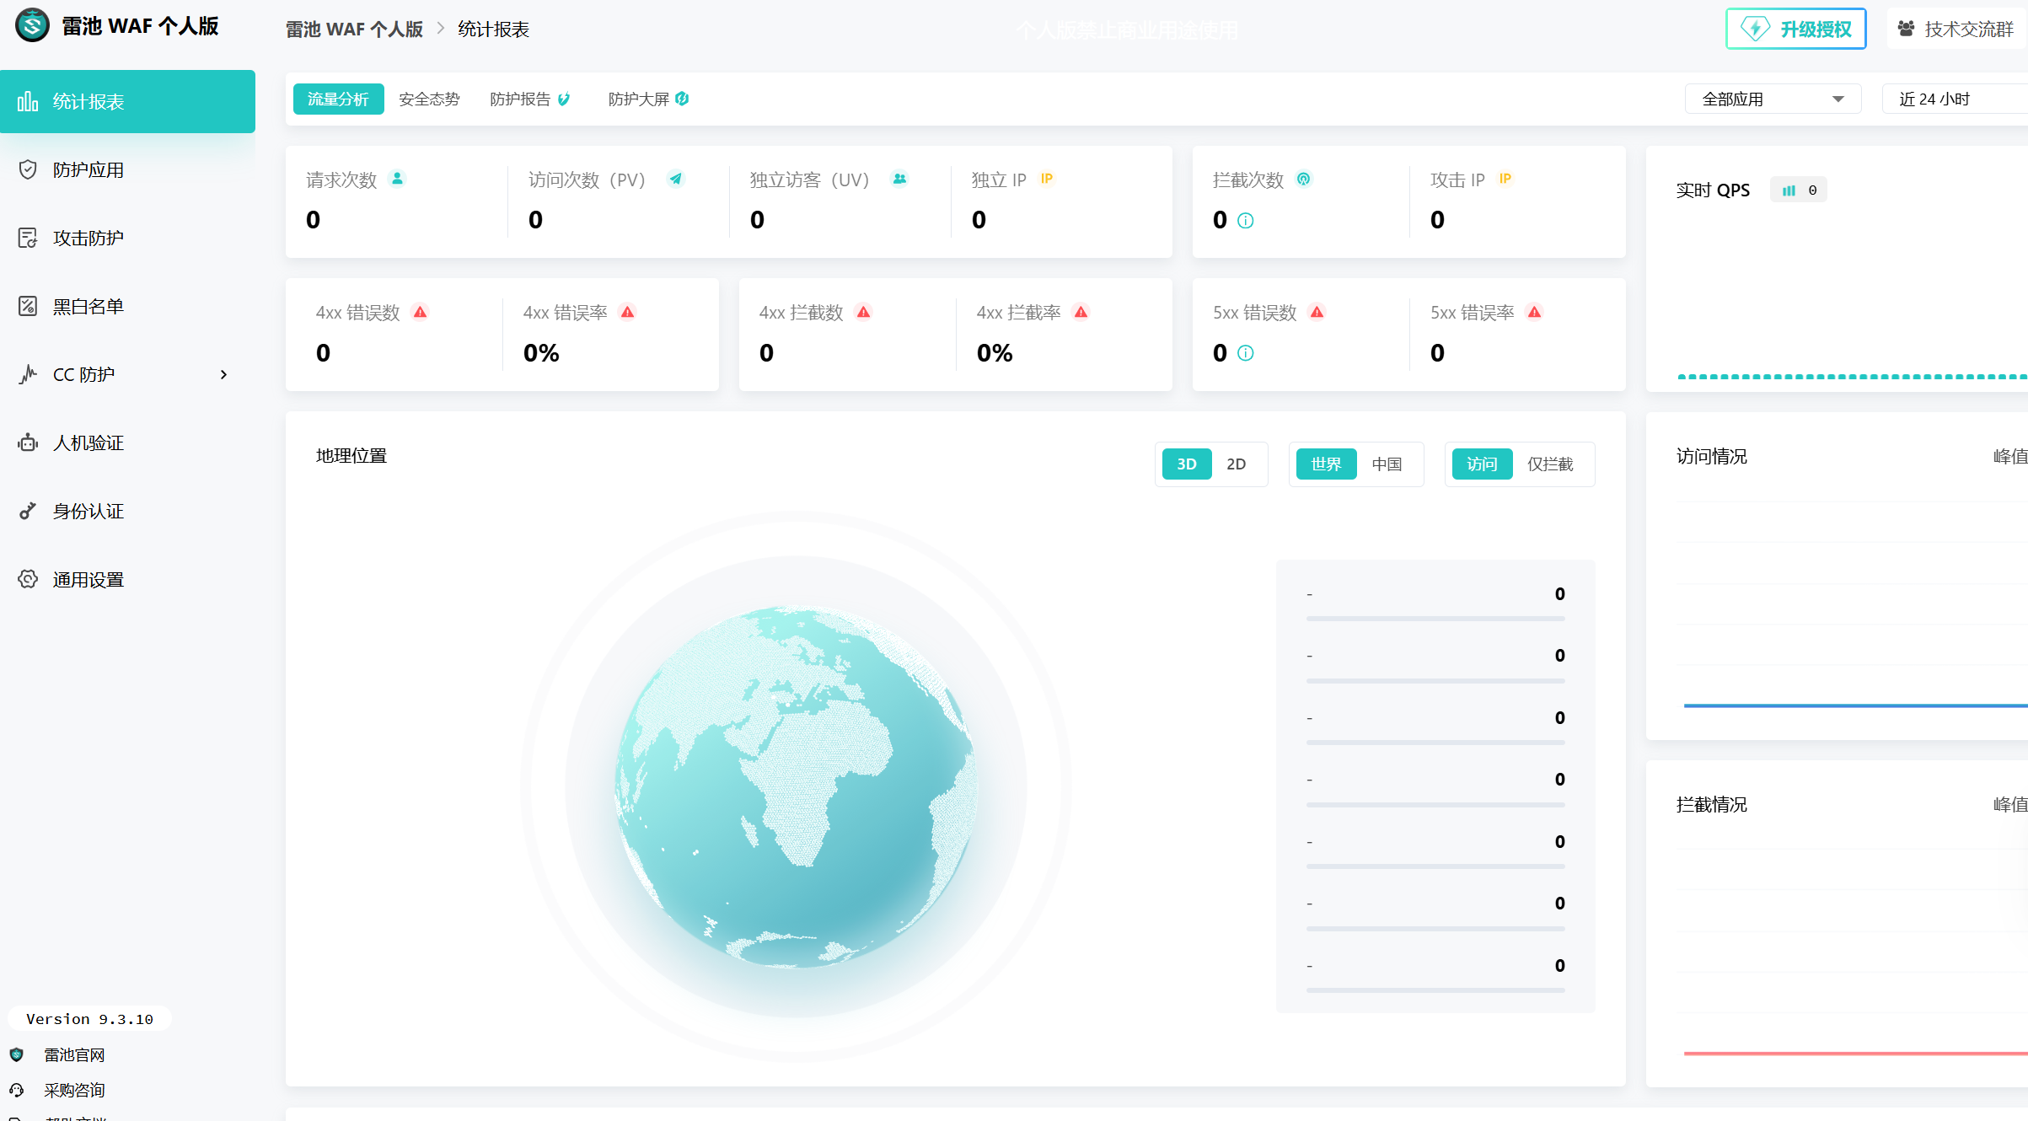Click the bar icon in 实时 QPS badge
Viewport: 2028px width, 1121px height.
(x=1789, y=190)
